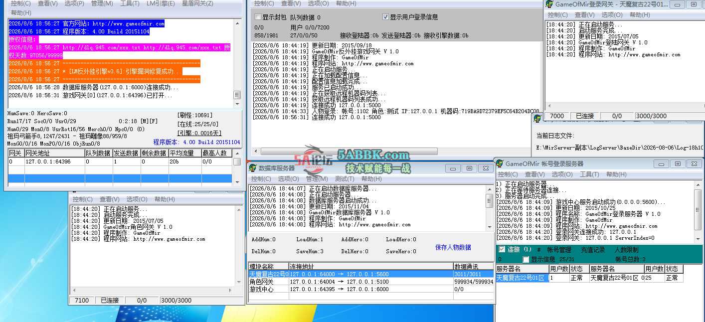Click the 数据库服务器 window title icon
Viewport: 705px width, 322px height.
(253, 168)
